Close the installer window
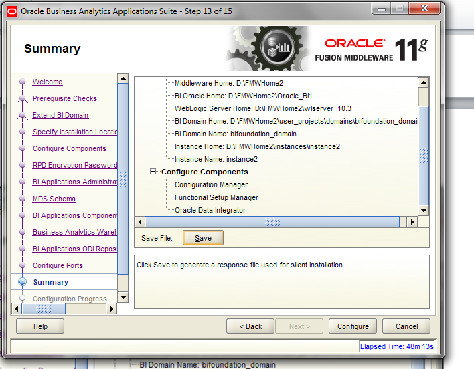The image size is (474, 369). 424,9
